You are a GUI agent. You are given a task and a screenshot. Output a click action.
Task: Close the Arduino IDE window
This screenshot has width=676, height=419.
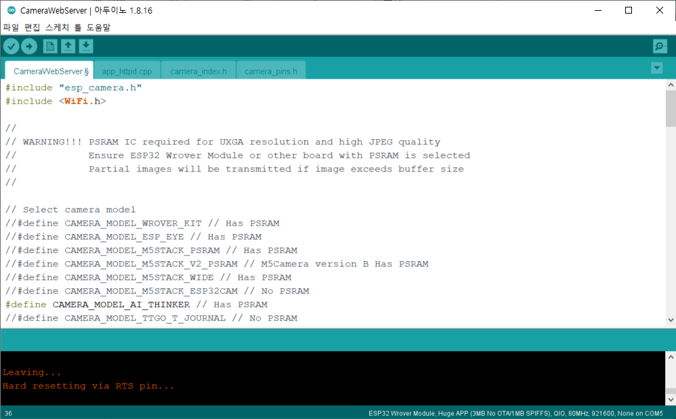(660, 10)
